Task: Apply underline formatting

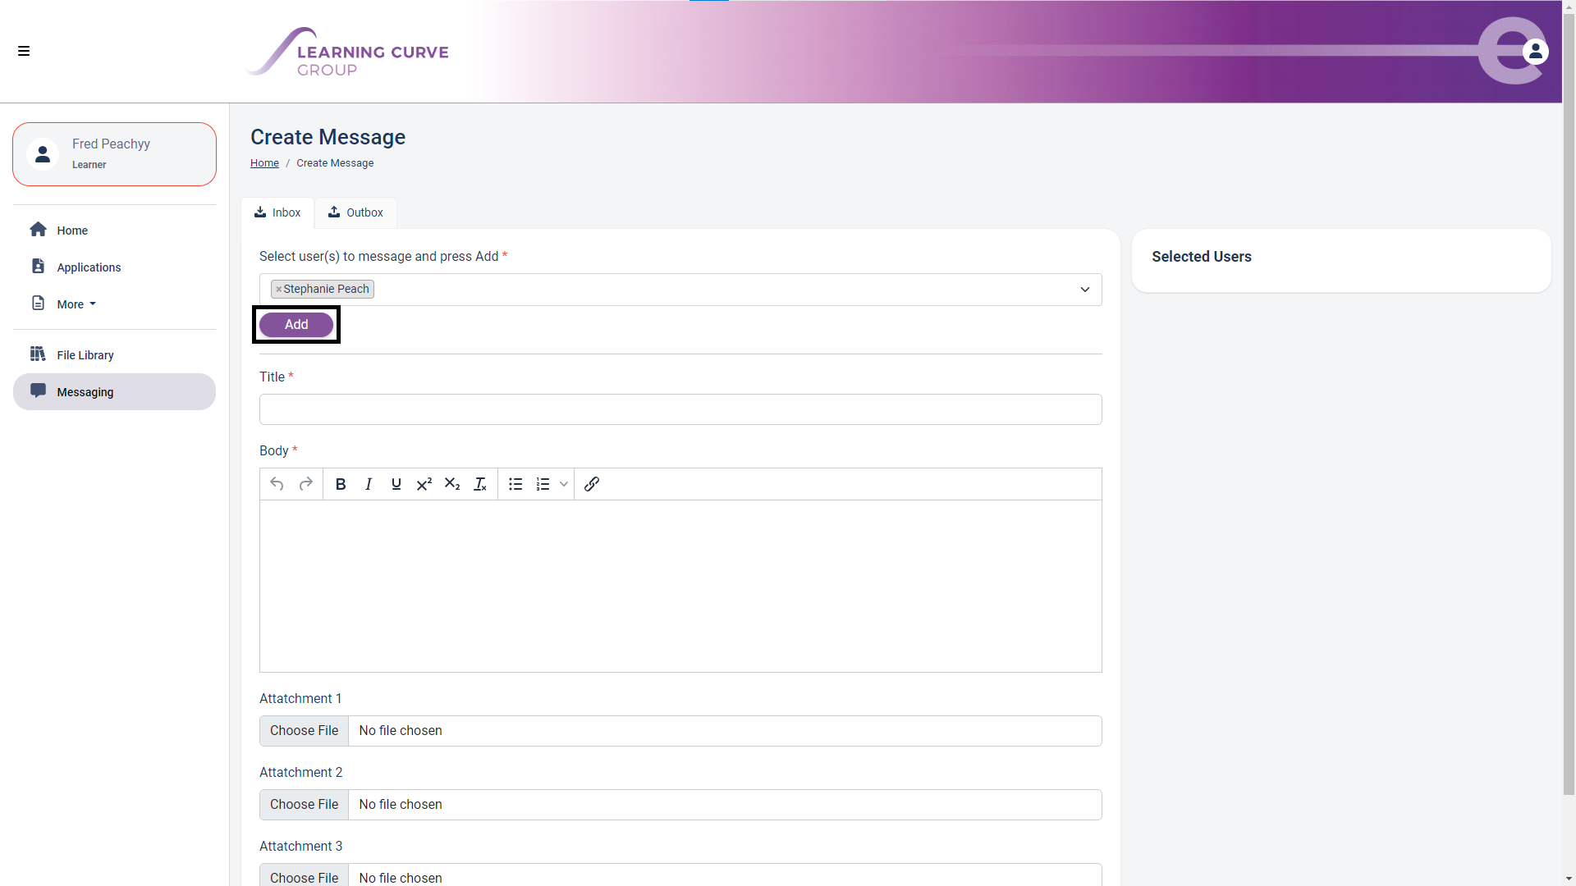Action: tap(396, 484)
